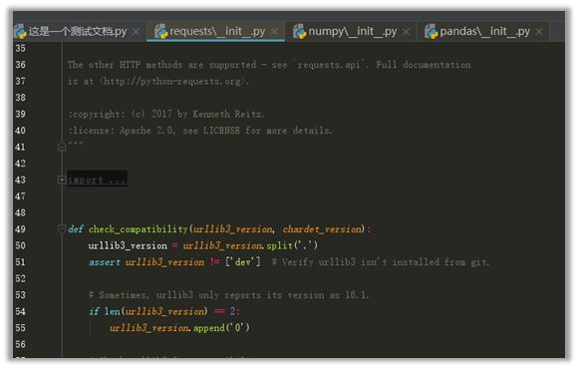
Task: Click the ':license: Apache 2.0' line
Action: [x=199, y=131]
